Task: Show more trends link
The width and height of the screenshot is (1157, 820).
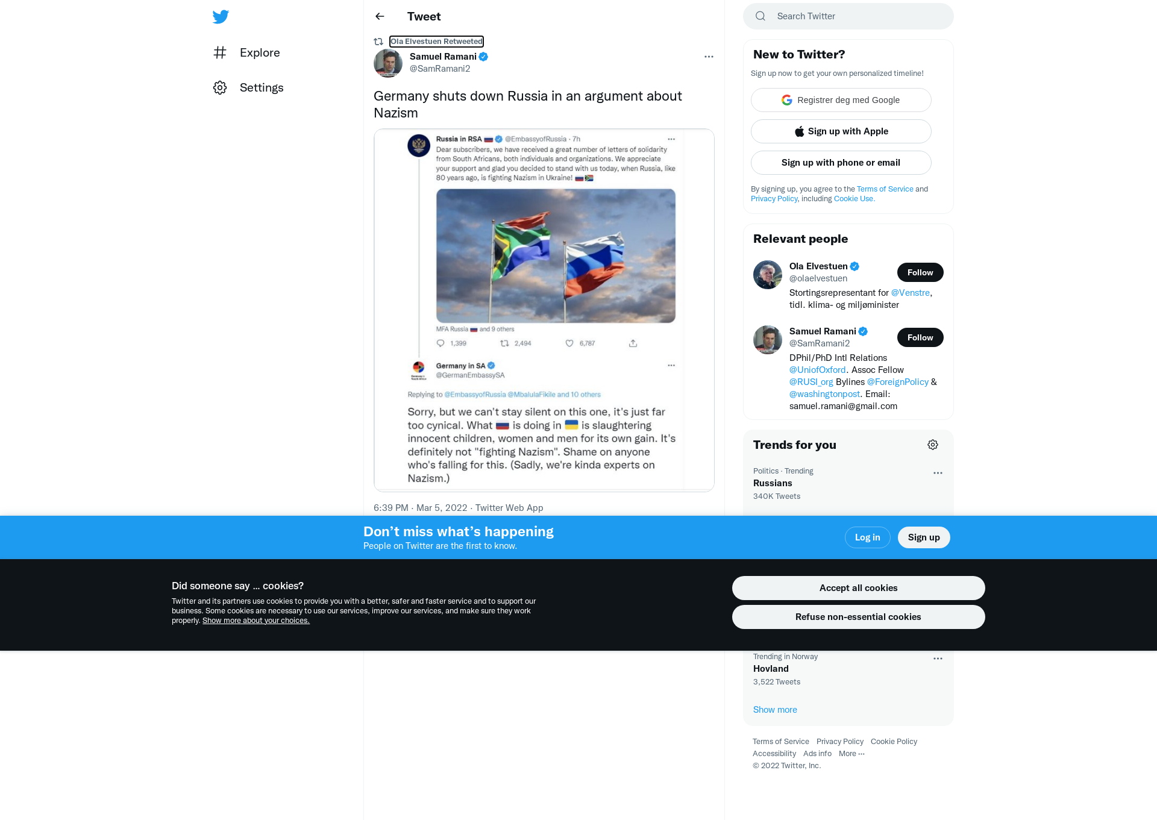Action: coord(775,710)
